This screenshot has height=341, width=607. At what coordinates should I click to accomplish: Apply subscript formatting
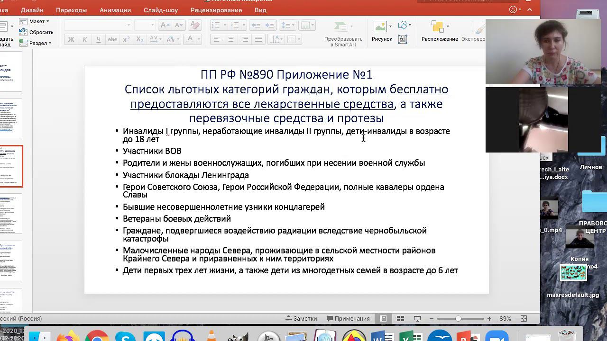[x=139, y=39]
